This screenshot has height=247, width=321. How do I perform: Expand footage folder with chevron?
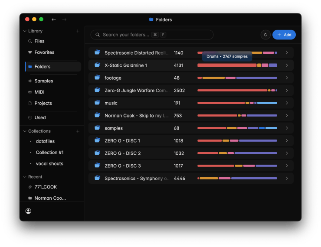pos(287,78)
